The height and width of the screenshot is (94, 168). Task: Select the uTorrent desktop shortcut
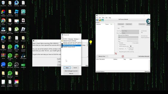(x=17, y=30)
